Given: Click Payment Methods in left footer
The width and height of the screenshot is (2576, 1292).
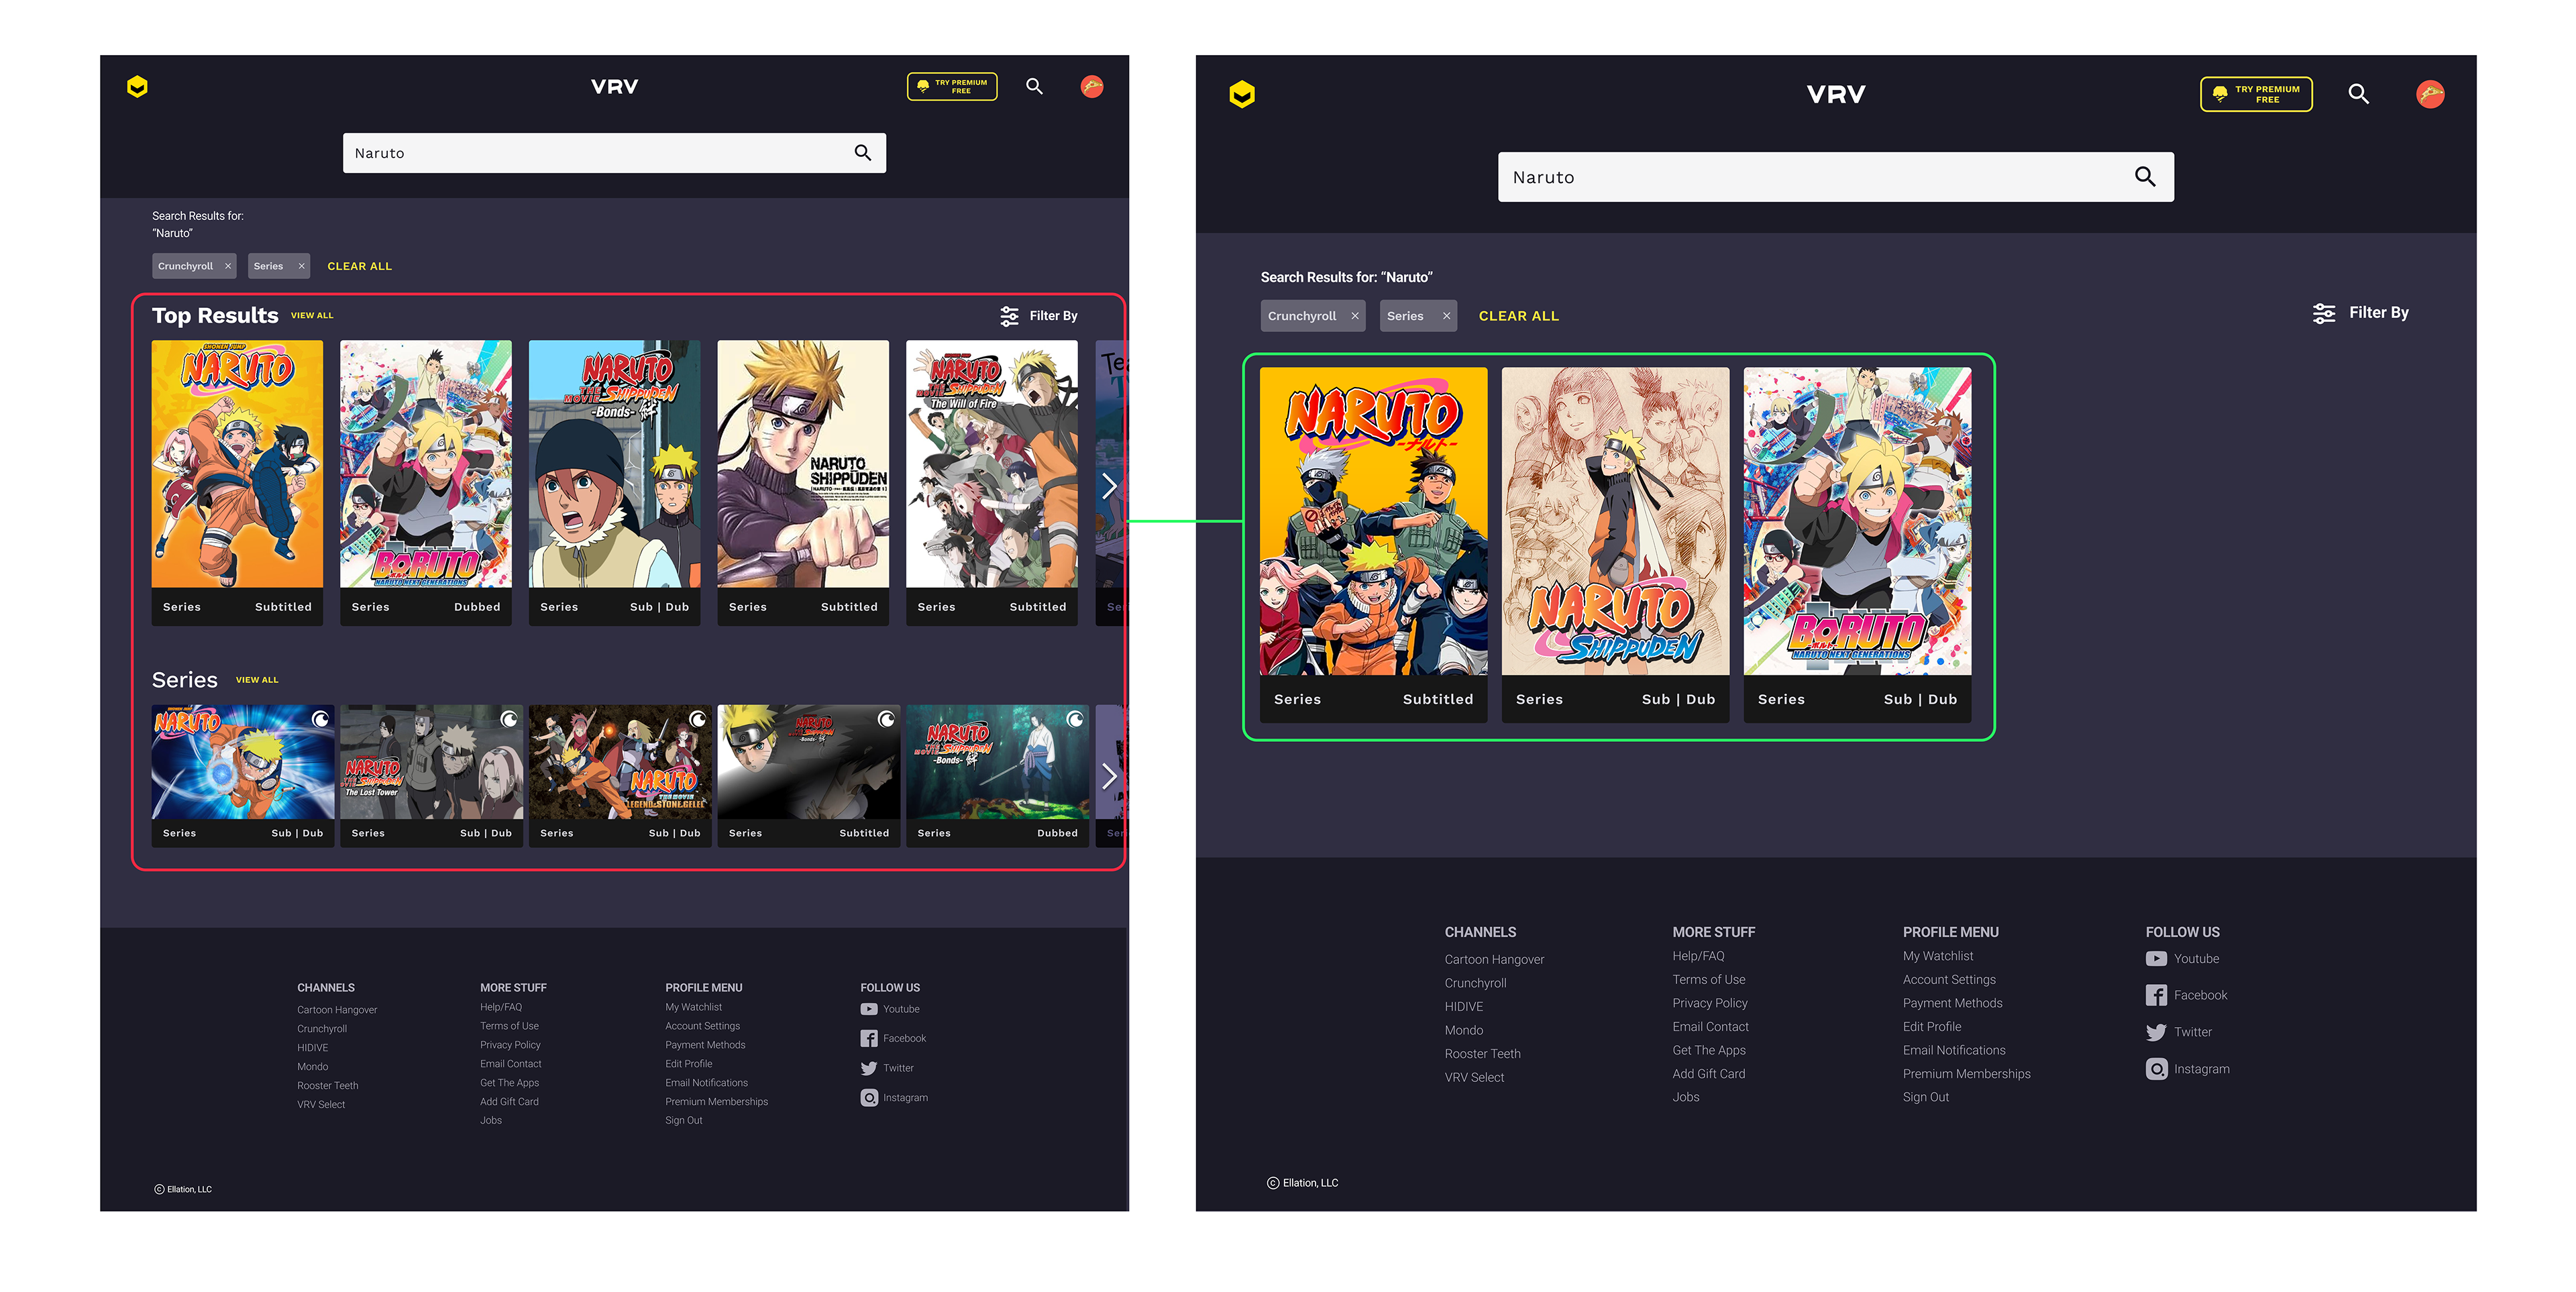Looking at the screenshot, I should (705, 1045).
